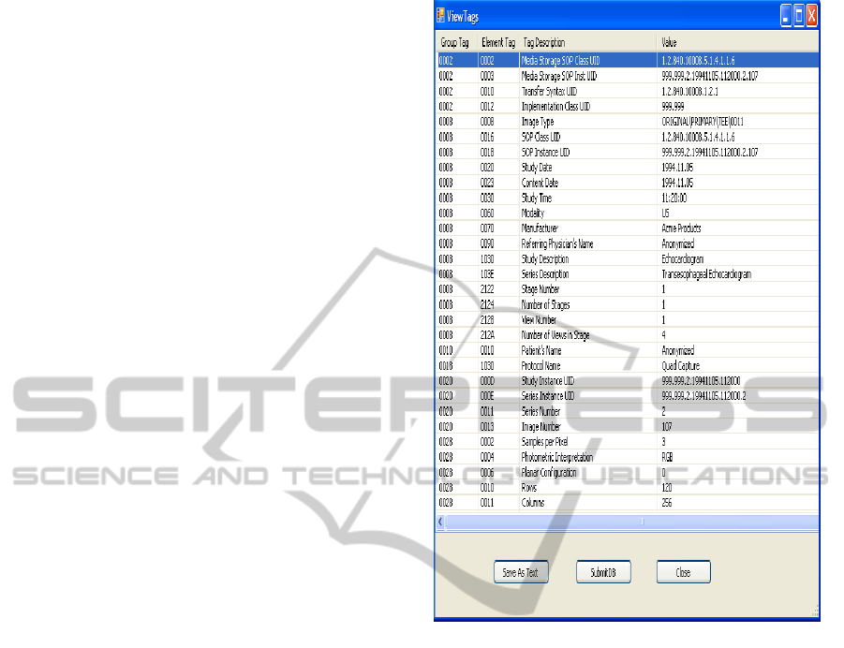Minimize the ViewTags window

pos(786,15)
